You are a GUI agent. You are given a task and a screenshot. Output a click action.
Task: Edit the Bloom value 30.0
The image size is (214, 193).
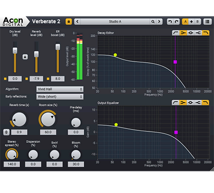point(76,164)
